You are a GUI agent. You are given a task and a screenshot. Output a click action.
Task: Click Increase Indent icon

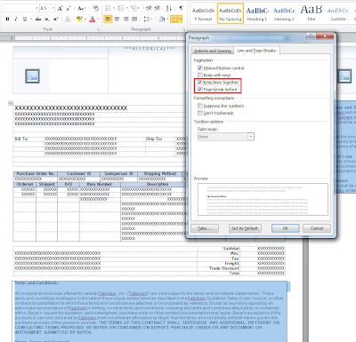click(158, 8)
